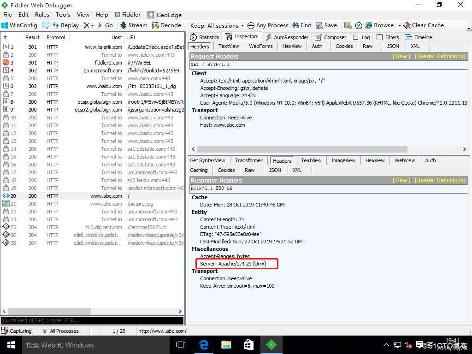Image resolution: width=472 pixels, height=354 pixels.
Task: Open the File menu
Action: 7,14
